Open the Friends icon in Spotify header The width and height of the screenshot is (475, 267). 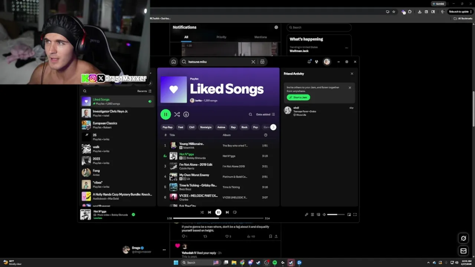tap(317, 62)
